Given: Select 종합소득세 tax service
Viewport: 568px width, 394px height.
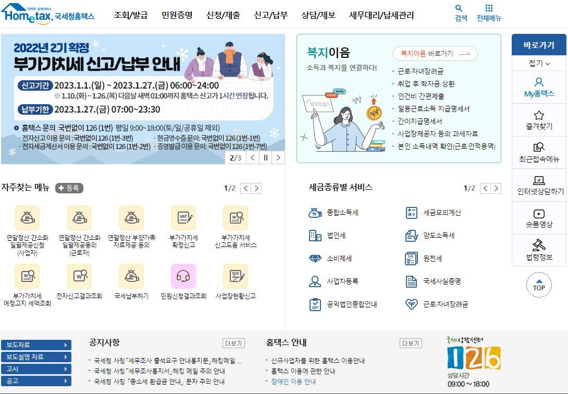Looking at the screenshot, I should pos(334,213).
